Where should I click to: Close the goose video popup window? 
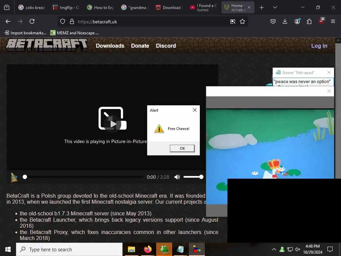click(x=329, y=91)
